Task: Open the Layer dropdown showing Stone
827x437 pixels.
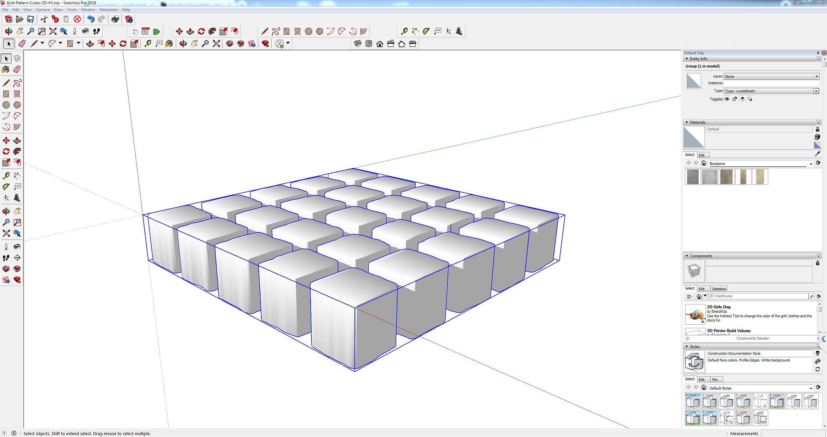Action: click(817, 77)
